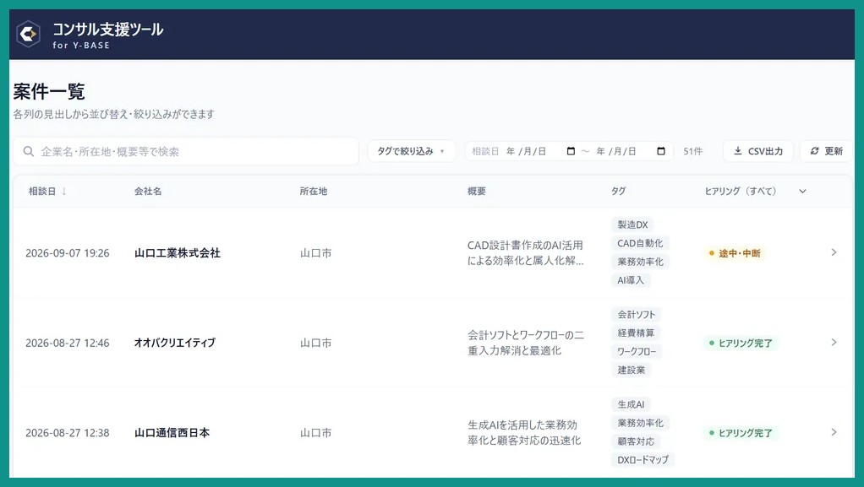This screenshot has width=864, height=487.
Task: Click the search magnifier icon
Action: [29, 151]
